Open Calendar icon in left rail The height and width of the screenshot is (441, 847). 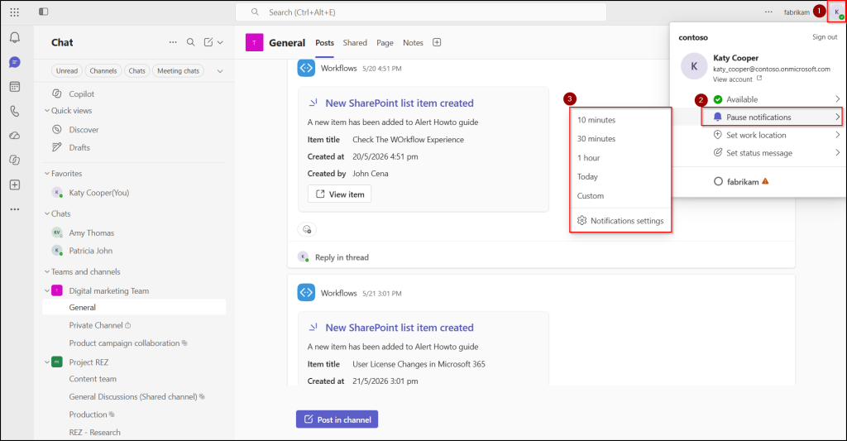click(15, 87)
